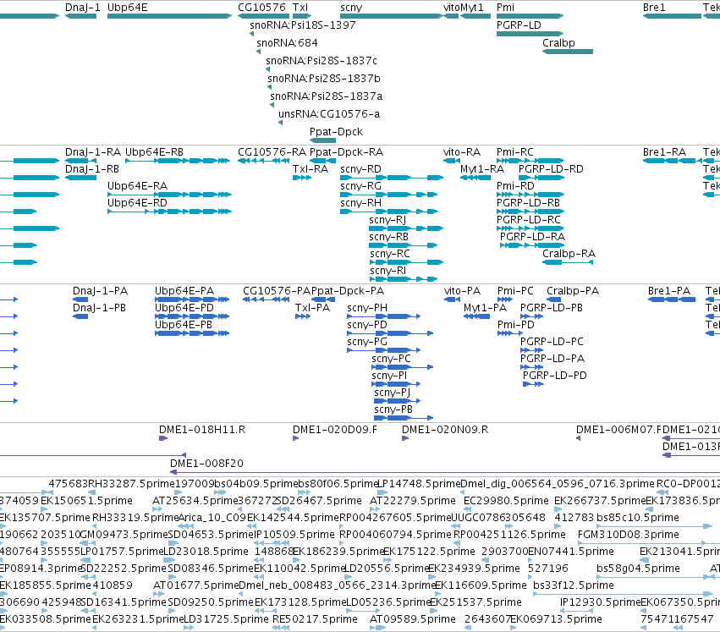Open unsRNA:CG10576-a feature label
This screenshot has height=632, width=720.
click(x=329, y=114)
